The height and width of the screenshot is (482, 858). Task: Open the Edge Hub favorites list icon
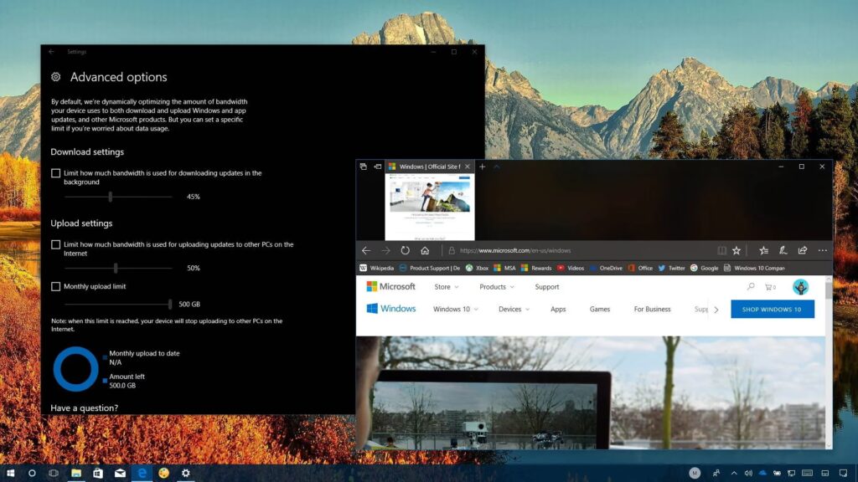point(763,250)
